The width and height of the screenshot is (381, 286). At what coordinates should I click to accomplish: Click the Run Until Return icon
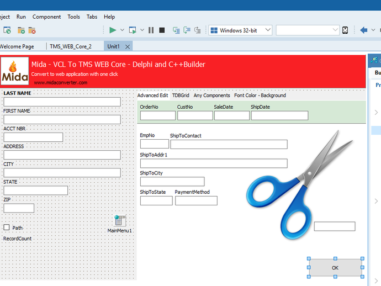pyautogui.click(x=198, y=30)
